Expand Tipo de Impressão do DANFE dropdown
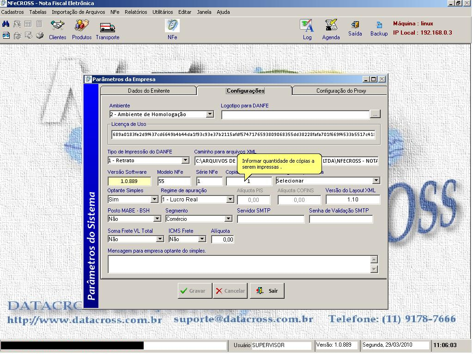This screenshot has width=473, height=354. 186,160
